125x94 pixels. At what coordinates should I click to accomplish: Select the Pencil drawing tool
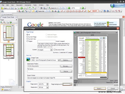point(82,11)
